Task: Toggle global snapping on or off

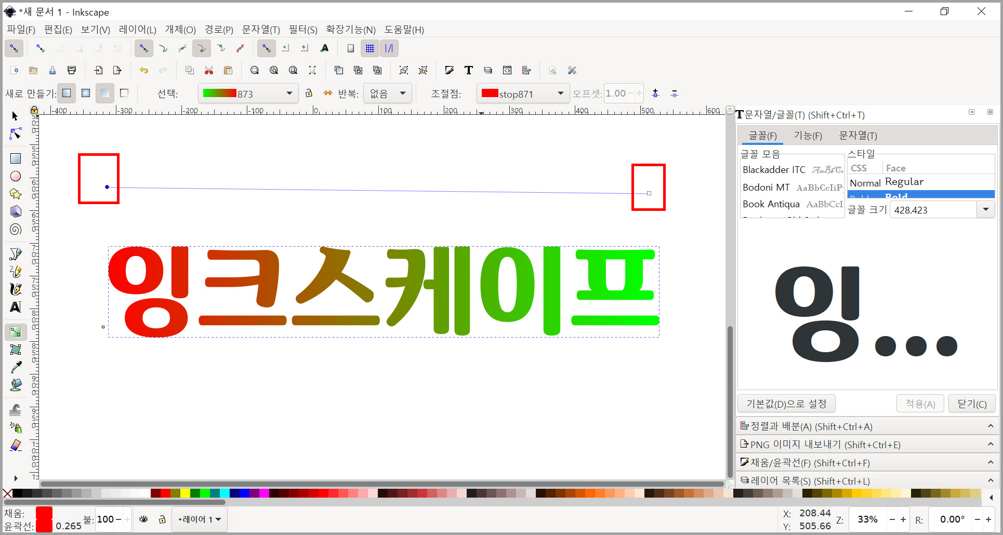Action: point(14,48)
